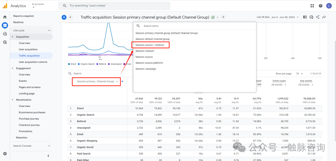Click the Search items field in dropdown

[x=196, y=26]
